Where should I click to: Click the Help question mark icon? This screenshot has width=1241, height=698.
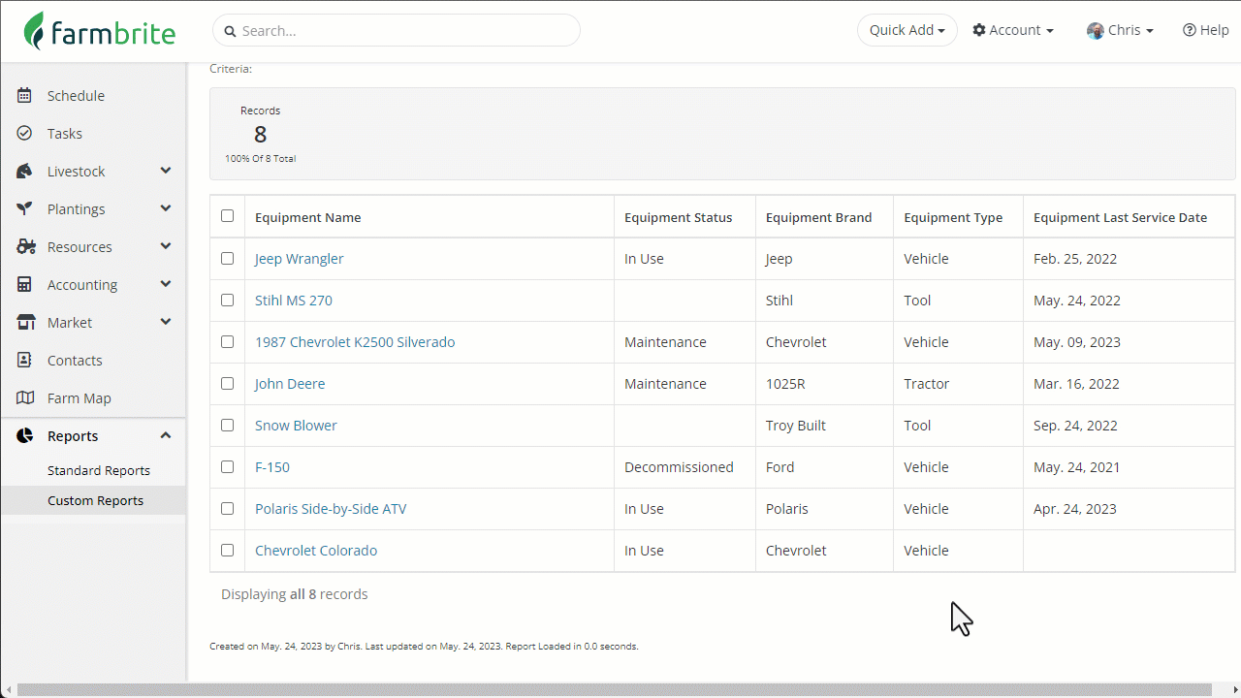[1190, 30]
